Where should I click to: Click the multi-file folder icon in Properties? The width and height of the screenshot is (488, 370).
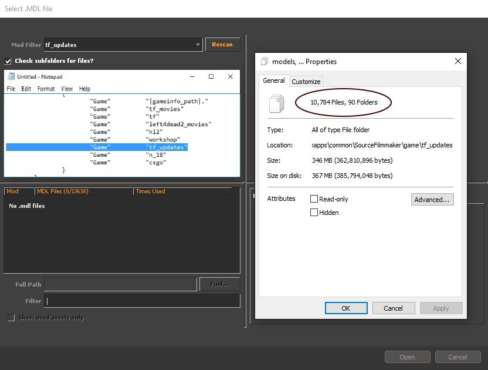point(276,103)
